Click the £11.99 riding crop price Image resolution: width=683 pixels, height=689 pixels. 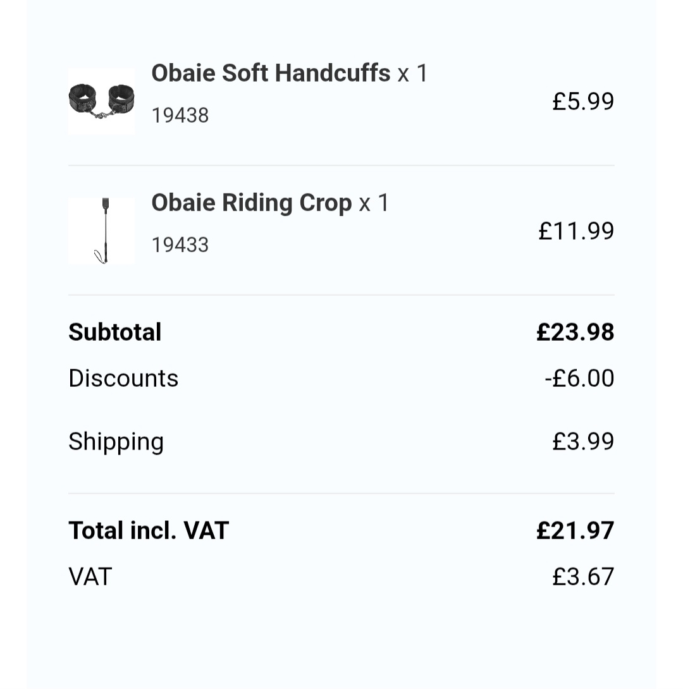click(575, 231)
